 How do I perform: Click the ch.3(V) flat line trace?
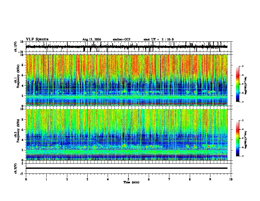[127, 168]
